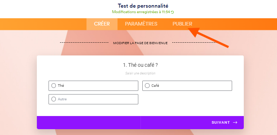Click the orange arrow annotation pointing at PUBLIER
Image resolution: width=277 pixels, height=135 pixels.
click(x=208, y=38)
